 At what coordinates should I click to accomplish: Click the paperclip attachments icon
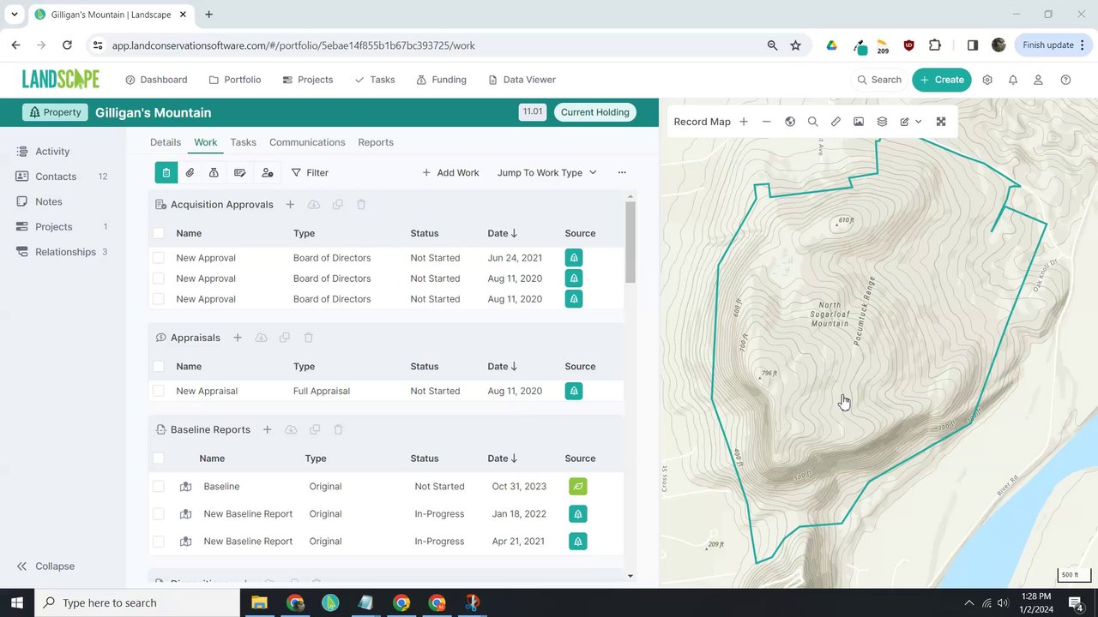pyautogui.click(x=190, y=172)
